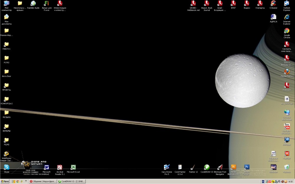Launch Google Chrome from the desktop
Image resolution: width=295 pixels, height=184 pixels.
[x=286, y=33]
